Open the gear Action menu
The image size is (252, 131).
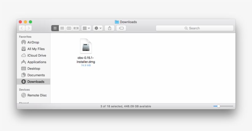(x=98, y=28)
